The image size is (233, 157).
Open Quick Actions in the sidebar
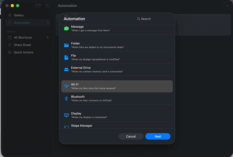point(28,52)
